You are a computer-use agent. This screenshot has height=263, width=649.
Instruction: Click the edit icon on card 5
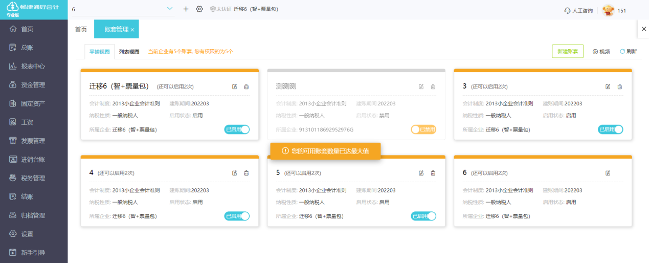point(421,173)
